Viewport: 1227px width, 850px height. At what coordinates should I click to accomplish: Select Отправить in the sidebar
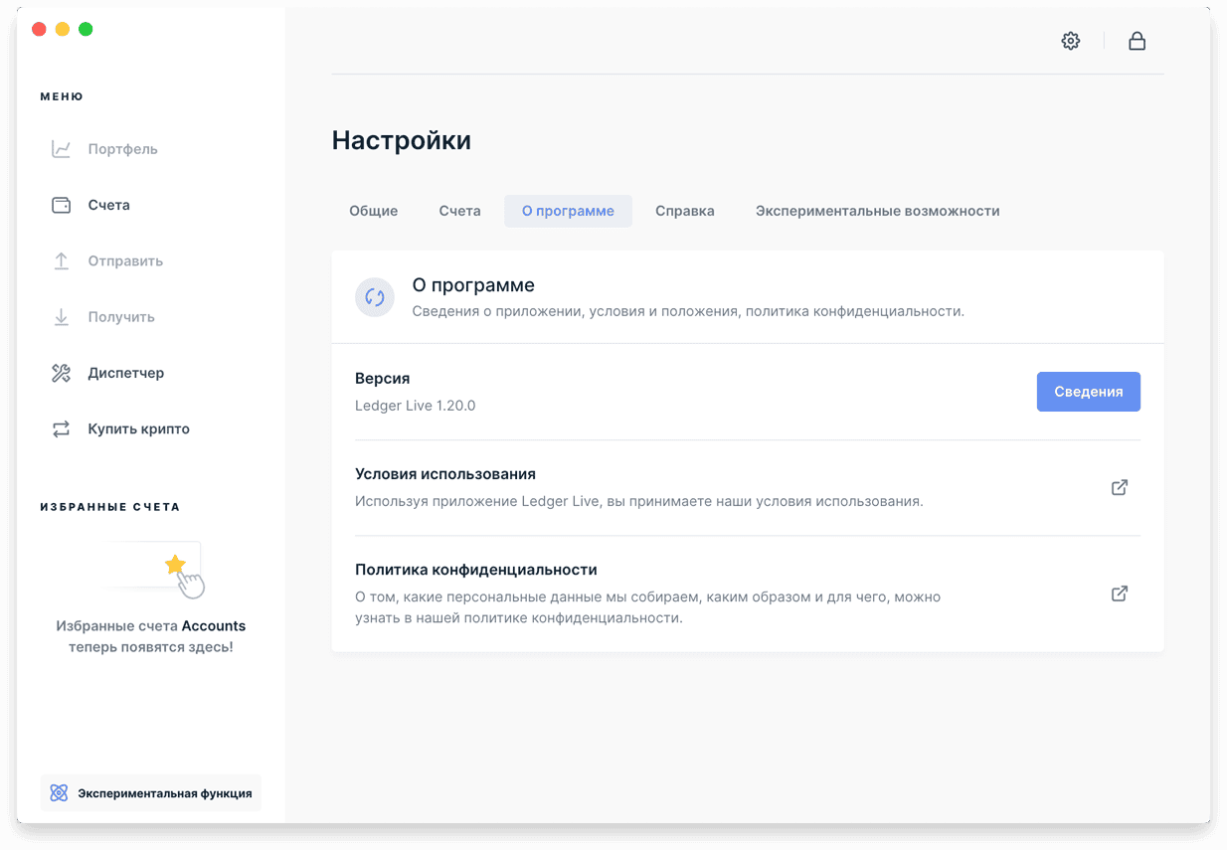(x=125, y=260)
